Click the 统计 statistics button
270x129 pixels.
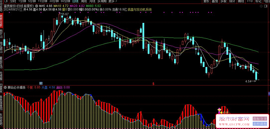pyautogui.click(x=232, y=1)
